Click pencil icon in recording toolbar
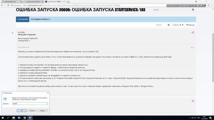Screen dimensions: 214x120 (201, 6)
